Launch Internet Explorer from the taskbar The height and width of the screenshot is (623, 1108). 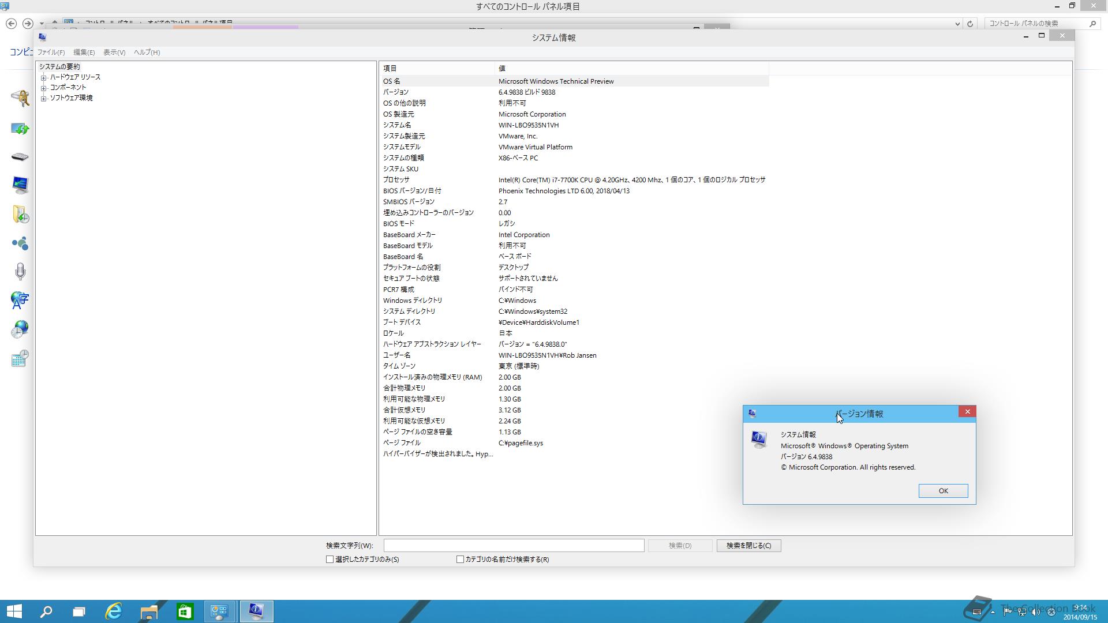[x=114, y=611]
